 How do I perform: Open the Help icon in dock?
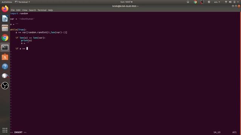(5, 67)
